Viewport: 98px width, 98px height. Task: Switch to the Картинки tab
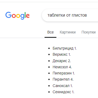click(x=68, y=32)
